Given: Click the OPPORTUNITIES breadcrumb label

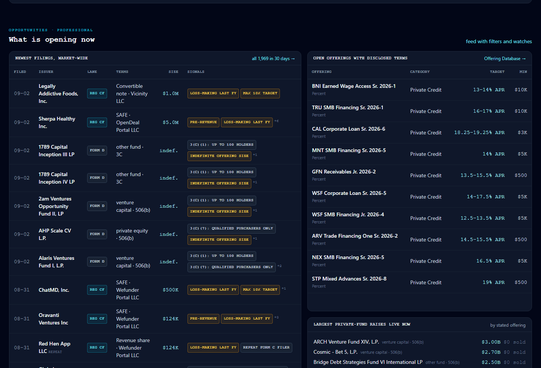Looking at the screenshot, I should (28, 30).
